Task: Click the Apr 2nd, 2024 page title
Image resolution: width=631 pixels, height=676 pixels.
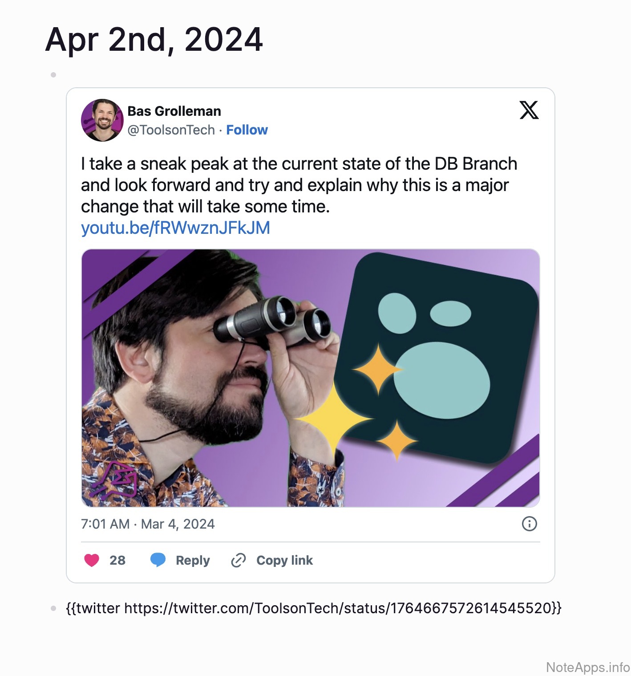Action: pyautogui.click(x=154, y=40)
